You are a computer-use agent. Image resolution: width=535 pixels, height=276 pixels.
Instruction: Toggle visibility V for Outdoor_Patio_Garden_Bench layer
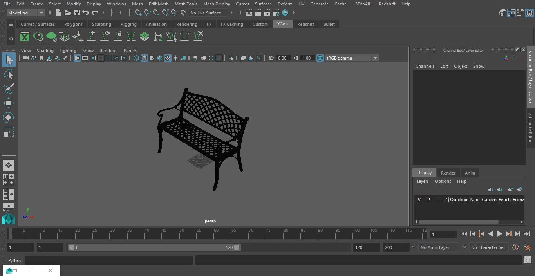coord(419,200)
